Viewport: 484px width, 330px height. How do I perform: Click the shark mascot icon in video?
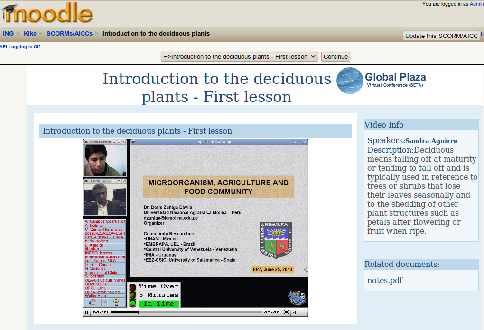[x=297, y=298]
